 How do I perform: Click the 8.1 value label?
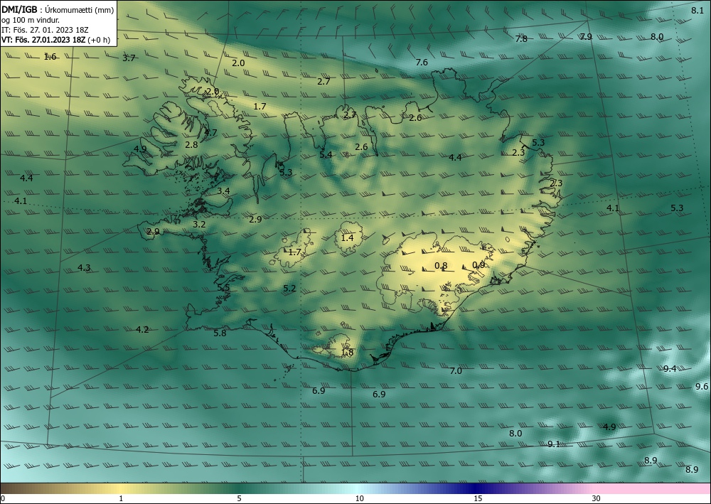pos(697,11)
